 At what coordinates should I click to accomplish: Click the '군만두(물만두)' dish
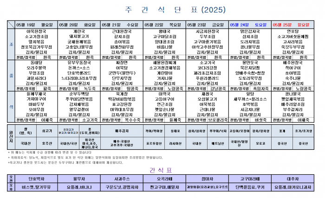(x=122, y=73)
